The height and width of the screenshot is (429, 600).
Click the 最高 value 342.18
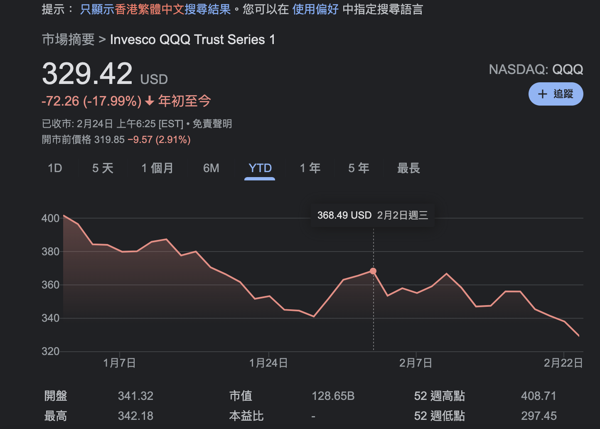[x=136, y=416]
